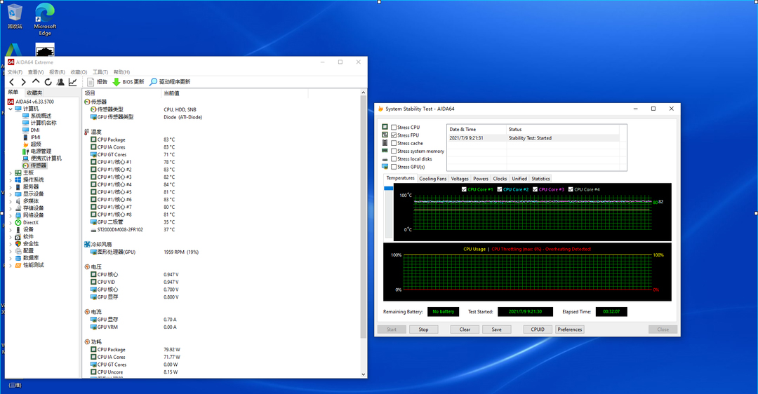This screenshot has width=758, height=394.
Task: Open CPUID from stability test window
Action: (x=538, y=330)
